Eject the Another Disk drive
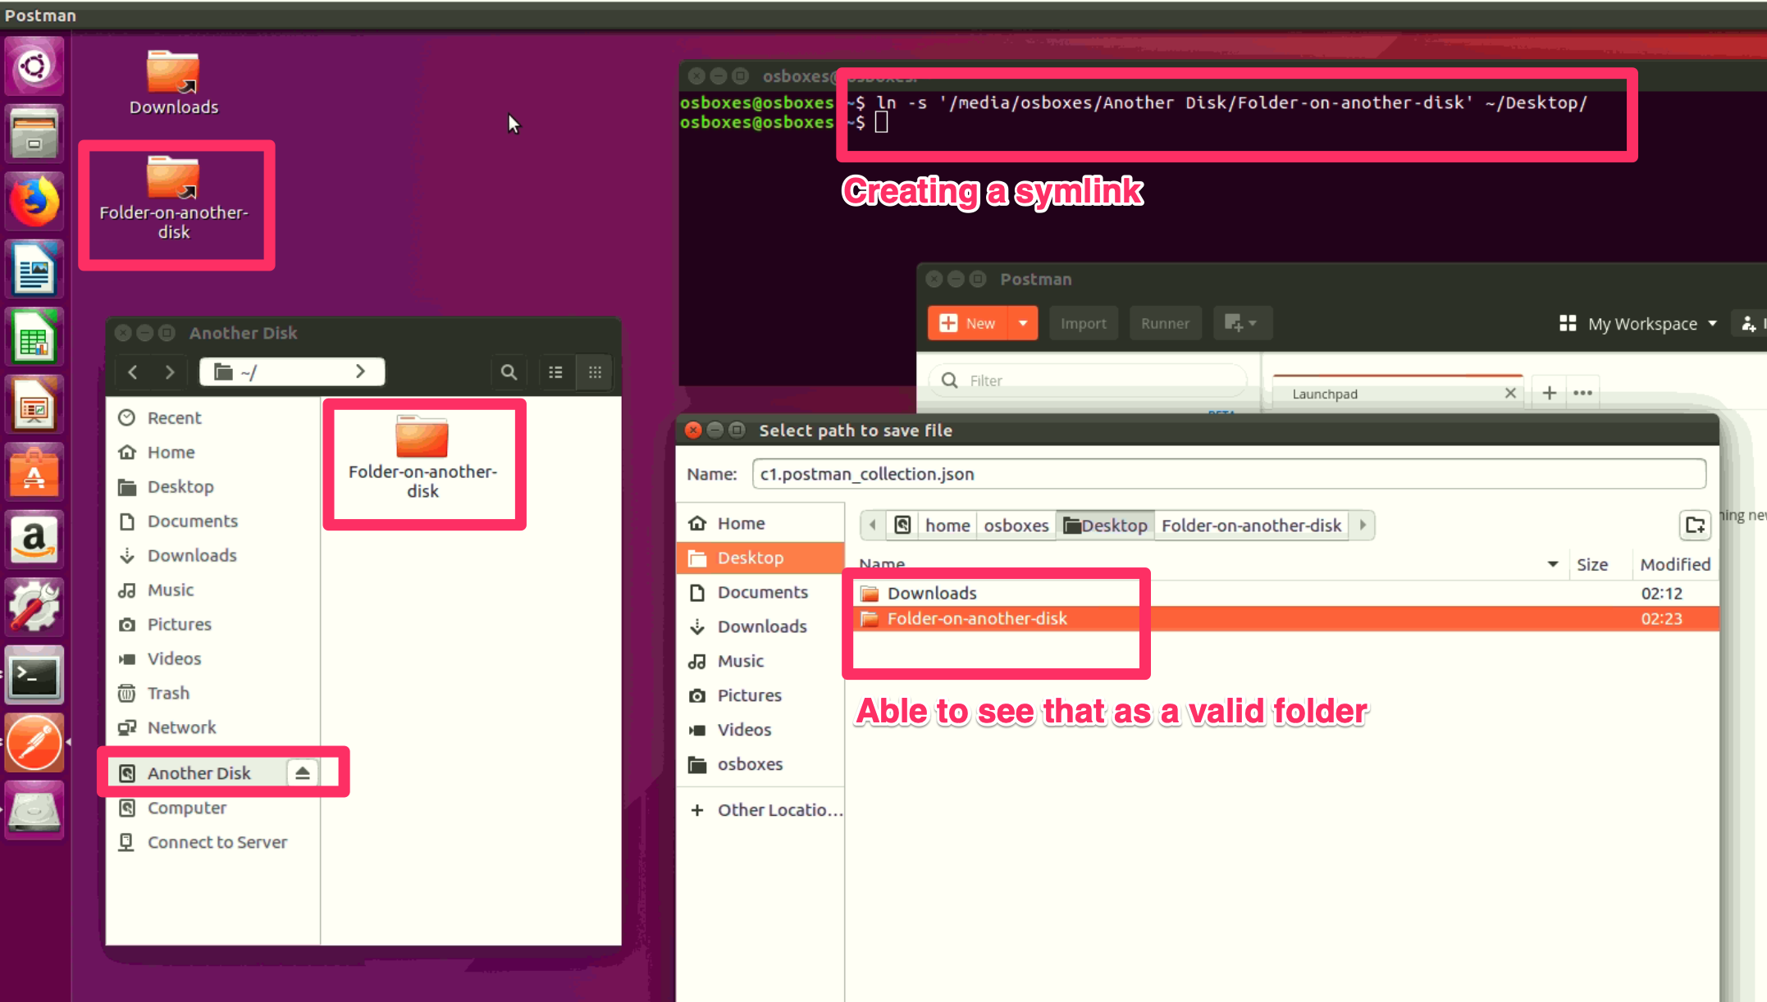This screenshot has width=1767, height=1002. [304, 772]
